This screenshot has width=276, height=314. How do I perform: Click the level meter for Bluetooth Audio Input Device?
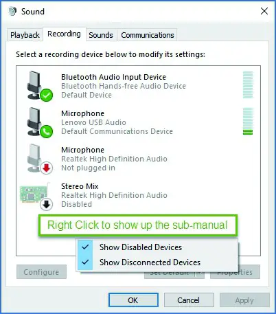pos(248,85)
